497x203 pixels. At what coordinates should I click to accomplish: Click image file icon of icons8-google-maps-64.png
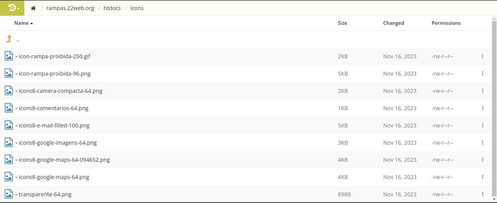click(9, 177)
